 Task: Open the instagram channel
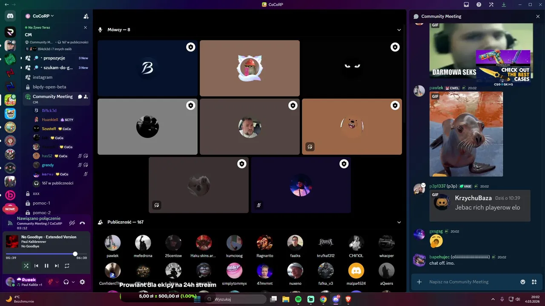[x=56, y=77]
